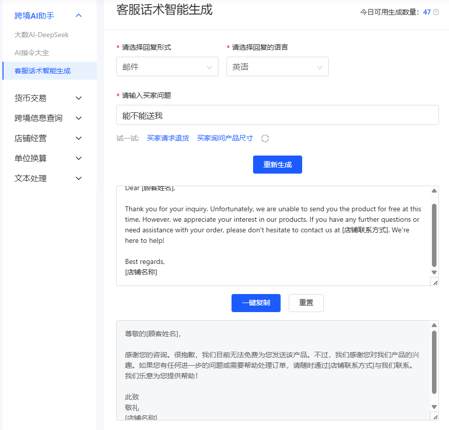449x430 pixels.
Task: Expand the 店铺经营 menu section
Action: (x=48, y=138)
